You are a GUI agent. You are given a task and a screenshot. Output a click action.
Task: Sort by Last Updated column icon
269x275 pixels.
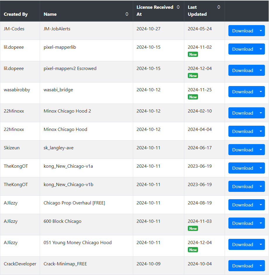coord(219,7)
